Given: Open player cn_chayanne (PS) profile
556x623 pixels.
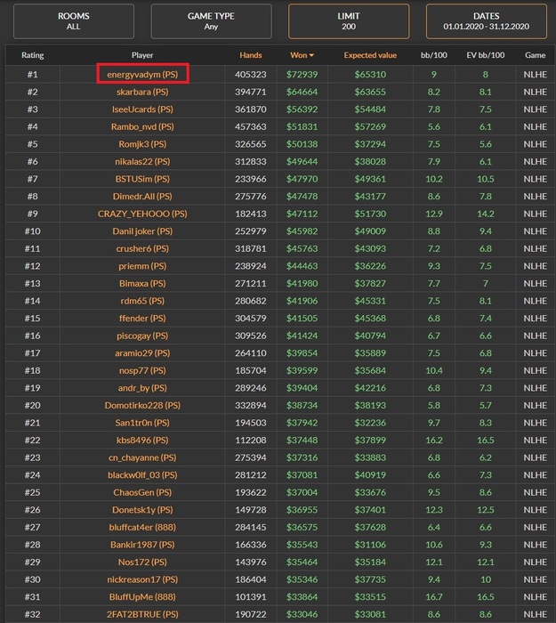Looking at the screenshot, I should pos(142,457).
